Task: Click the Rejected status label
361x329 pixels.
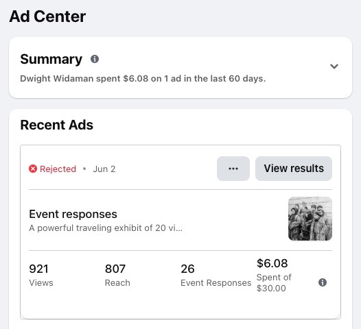Action: pos(58,169)
